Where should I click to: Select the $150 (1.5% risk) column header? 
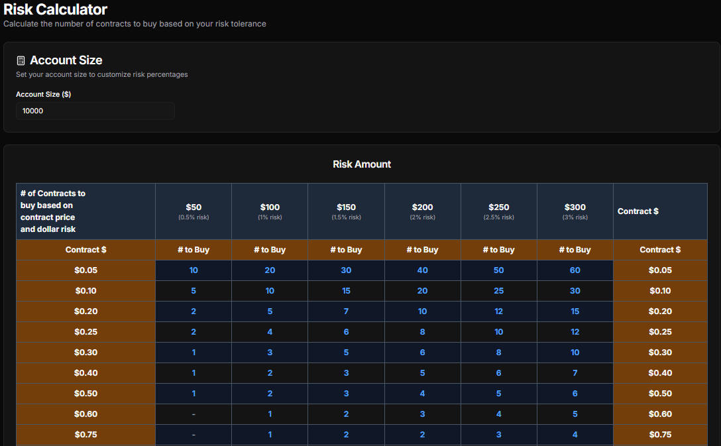point(346,211)
